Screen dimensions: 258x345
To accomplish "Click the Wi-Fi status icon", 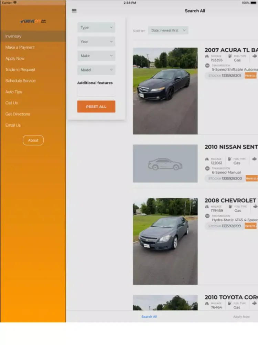I will [15, 3].
